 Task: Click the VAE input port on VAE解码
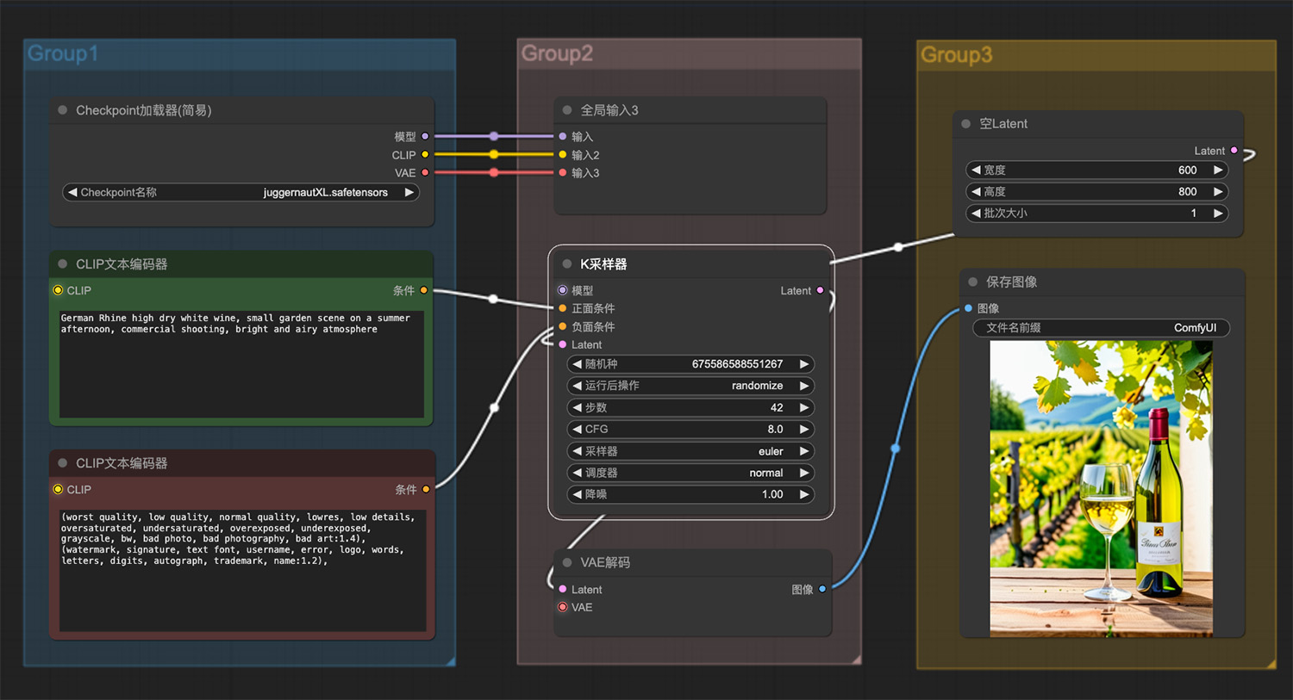(x=563, y=607)
